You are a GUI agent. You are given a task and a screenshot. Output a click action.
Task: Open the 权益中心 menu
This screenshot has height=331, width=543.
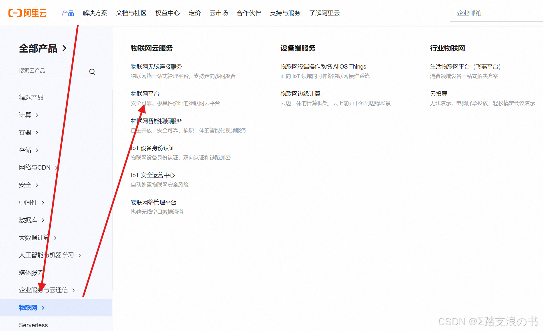point(168,13)
